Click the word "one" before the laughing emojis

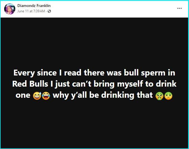tap(23, 96)
